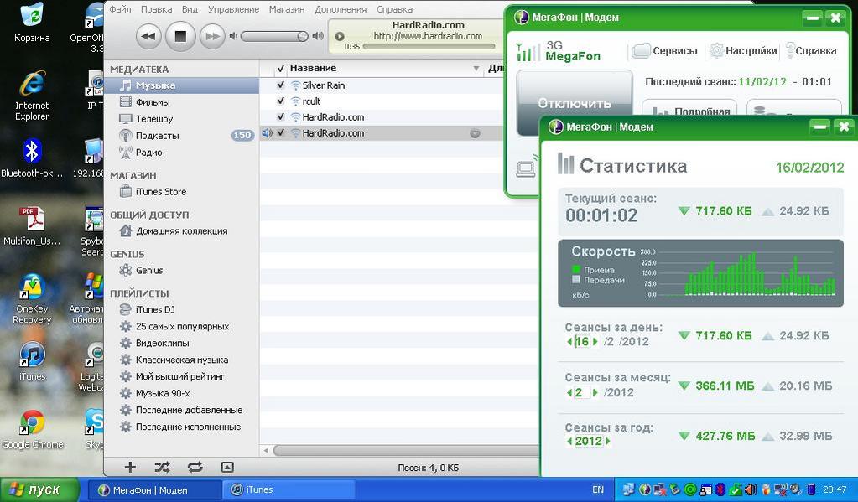Stop playback in iTunes
The width and height of the screenshot is (858, 502).
click(180, 36)
